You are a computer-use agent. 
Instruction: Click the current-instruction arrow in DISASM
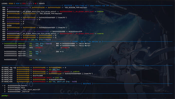coord(3,44)
